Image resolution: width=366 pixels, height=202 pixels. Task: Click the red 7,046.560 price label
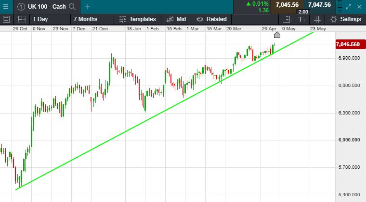(x=349, y=44)
